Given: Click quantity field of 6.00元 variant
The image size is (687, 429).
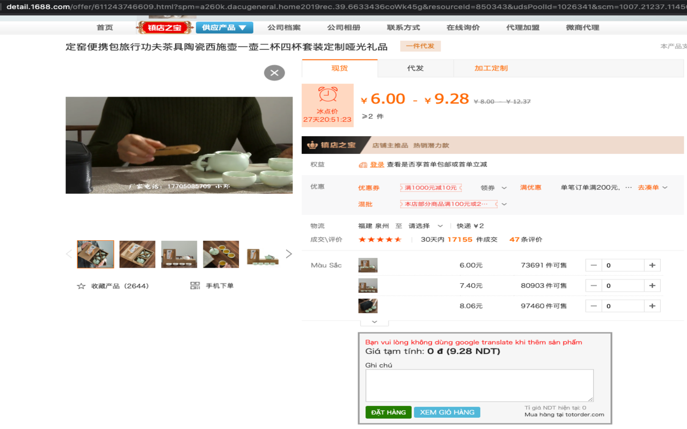Looking at the screenshot, I should coord(623,265).
